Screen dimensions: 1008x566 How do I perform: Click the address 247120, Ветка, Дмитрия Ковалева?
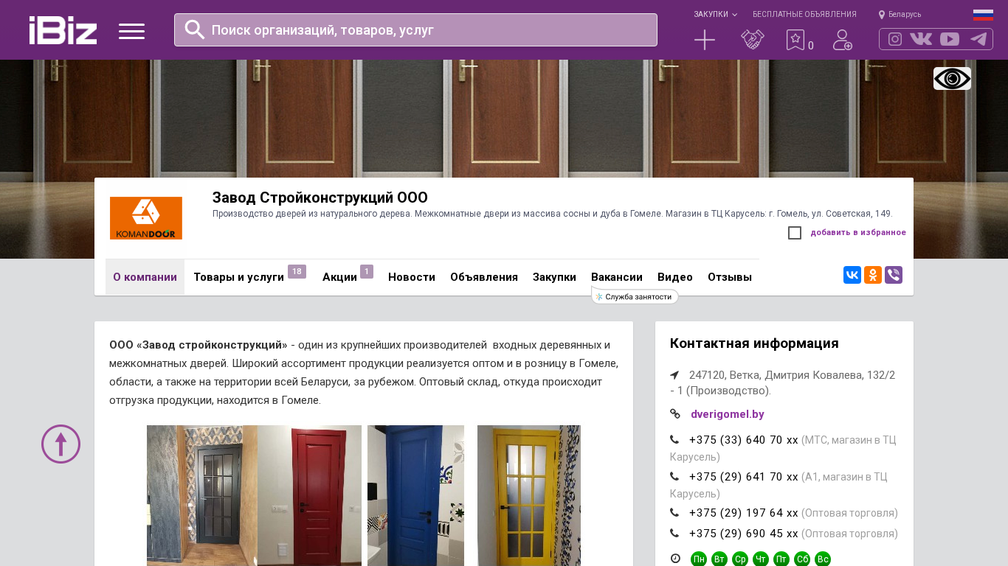(783, 382)
